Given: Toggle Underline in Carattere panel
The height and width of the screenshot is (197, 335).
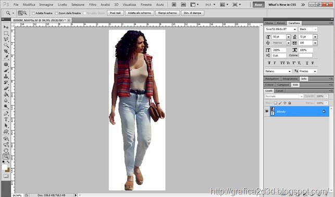Looking at the screenshot, I should click(307, 63).
